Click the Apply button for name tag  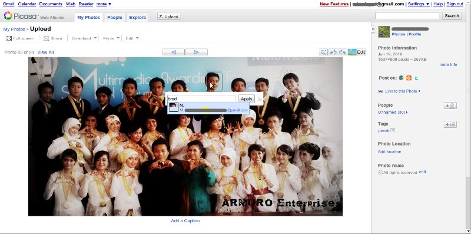tap(247, 98)
